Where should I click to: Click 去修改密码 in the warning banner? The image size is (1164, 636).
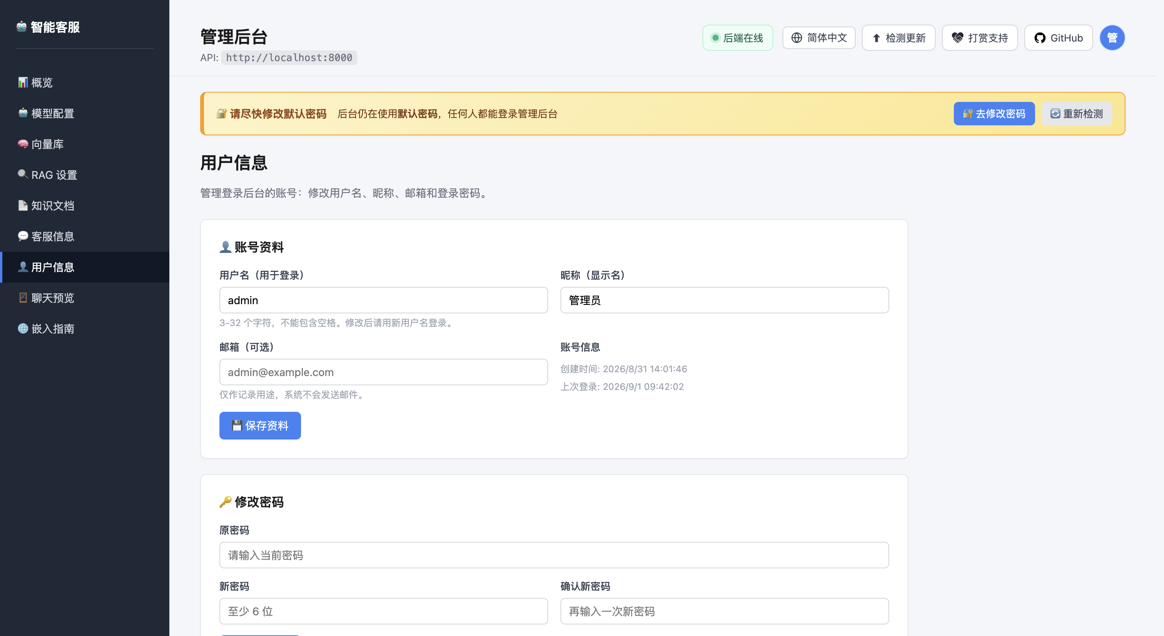click(x=994, y=114)
